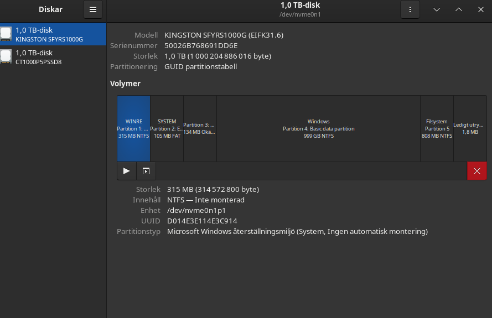Image resolution: width=492 pixels, height=318 pixels.
Task: Click the CT1000P5PSSD8 disk drive icon
Action: tap(6, 56)
